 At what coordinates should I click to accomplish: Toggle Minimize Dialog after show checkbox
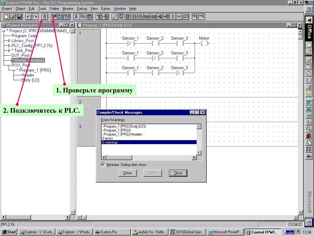click(x=103, y=165)
